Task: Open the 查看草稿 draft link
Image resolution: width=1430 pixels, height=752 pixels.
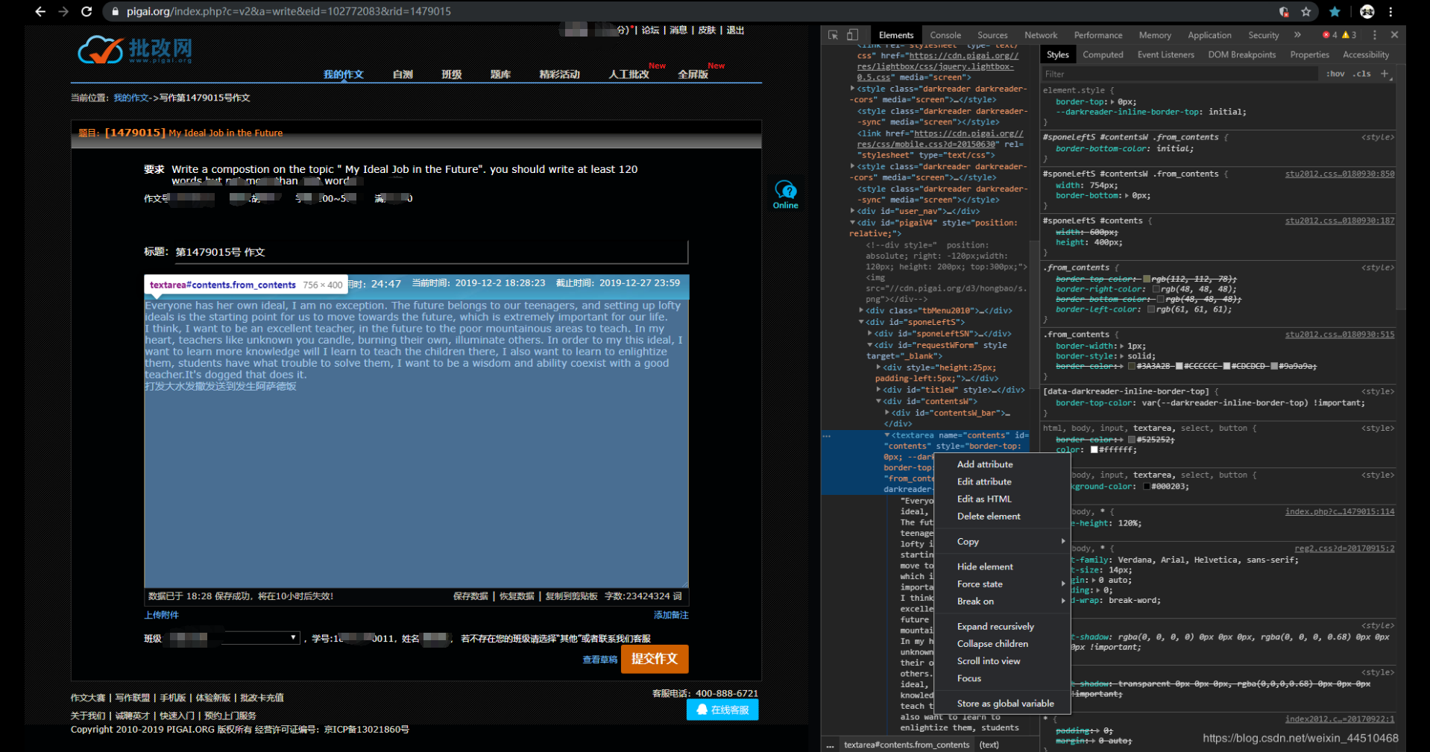Action: tap(599, 659)
